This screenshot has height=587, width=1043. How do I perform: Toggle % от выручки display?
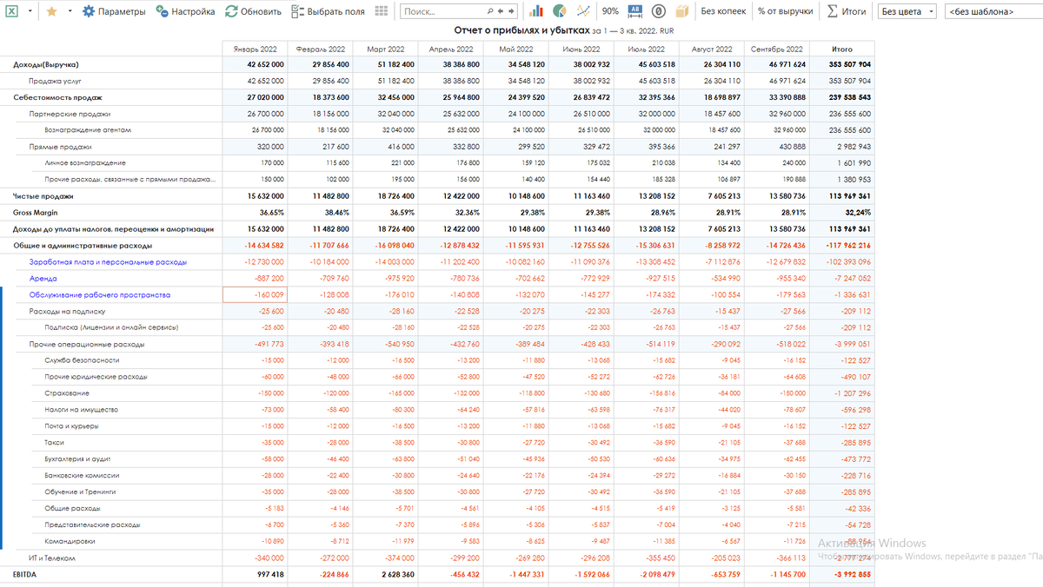click(x=786, y=11)
